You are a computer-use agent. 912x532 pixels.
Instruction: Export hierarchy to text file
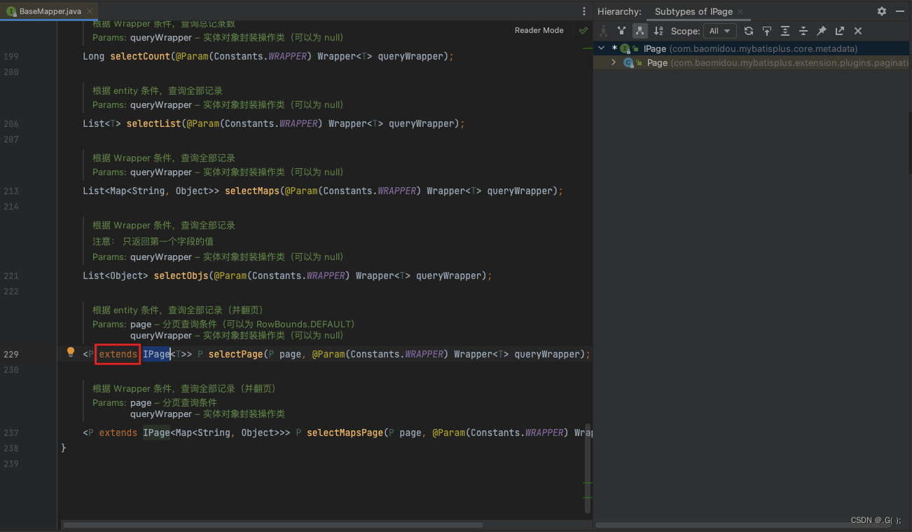point(840,31)
